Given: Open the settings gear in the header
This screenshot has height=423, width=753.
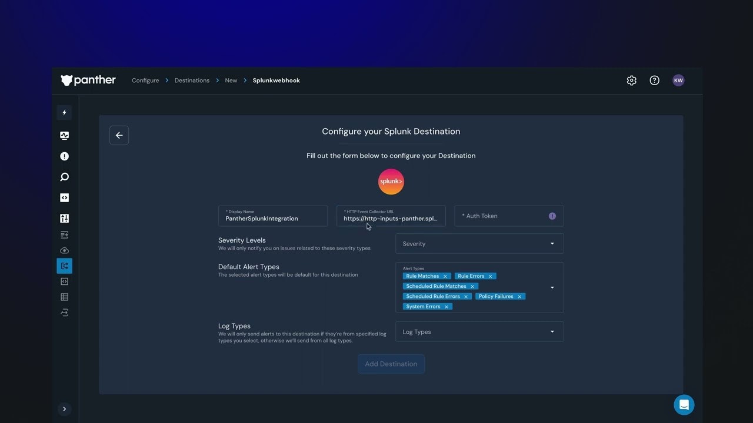Looking at the screenshot, I should (632, 80).
